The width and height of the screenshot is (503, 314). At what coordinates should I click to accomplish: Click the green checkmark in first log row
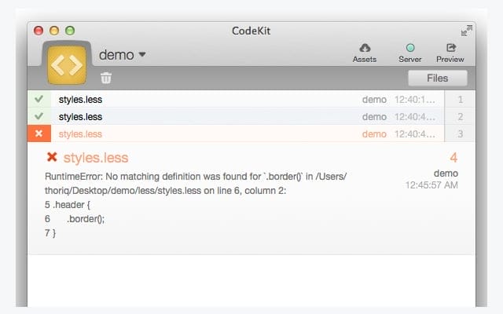point(39,100)
